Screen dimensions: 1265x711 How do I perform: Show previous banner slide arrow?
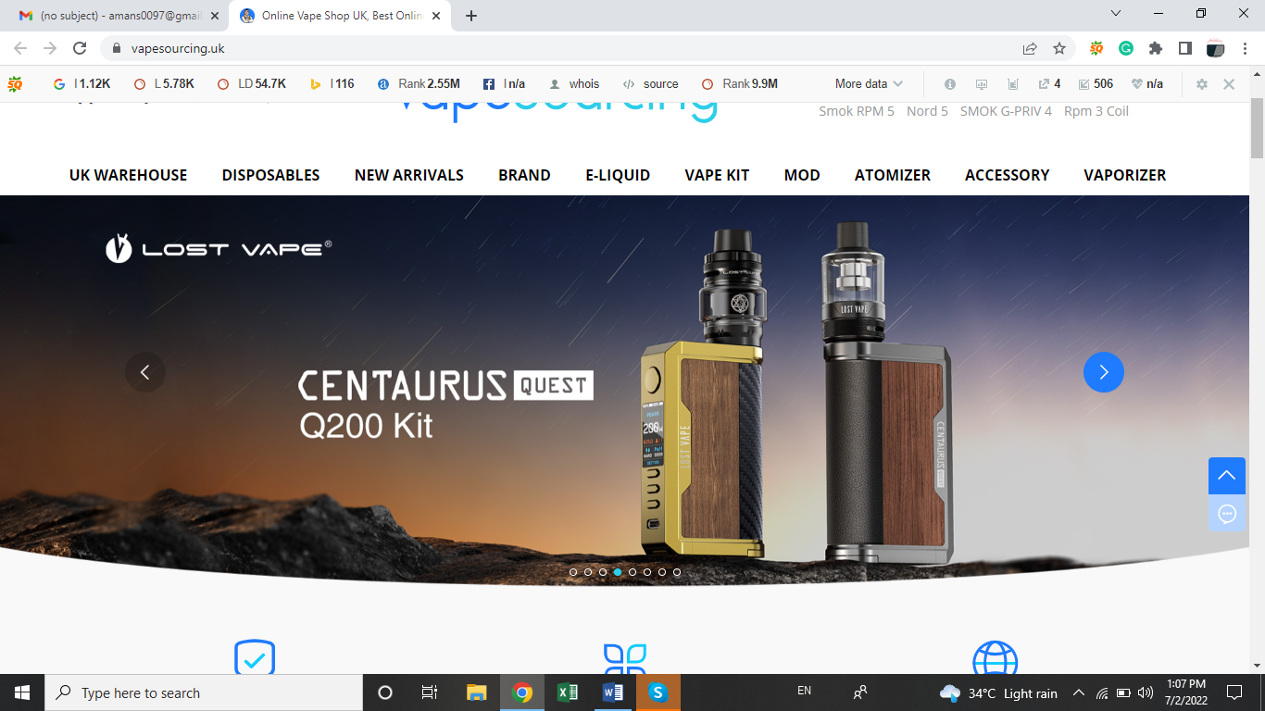click(145, 372)
